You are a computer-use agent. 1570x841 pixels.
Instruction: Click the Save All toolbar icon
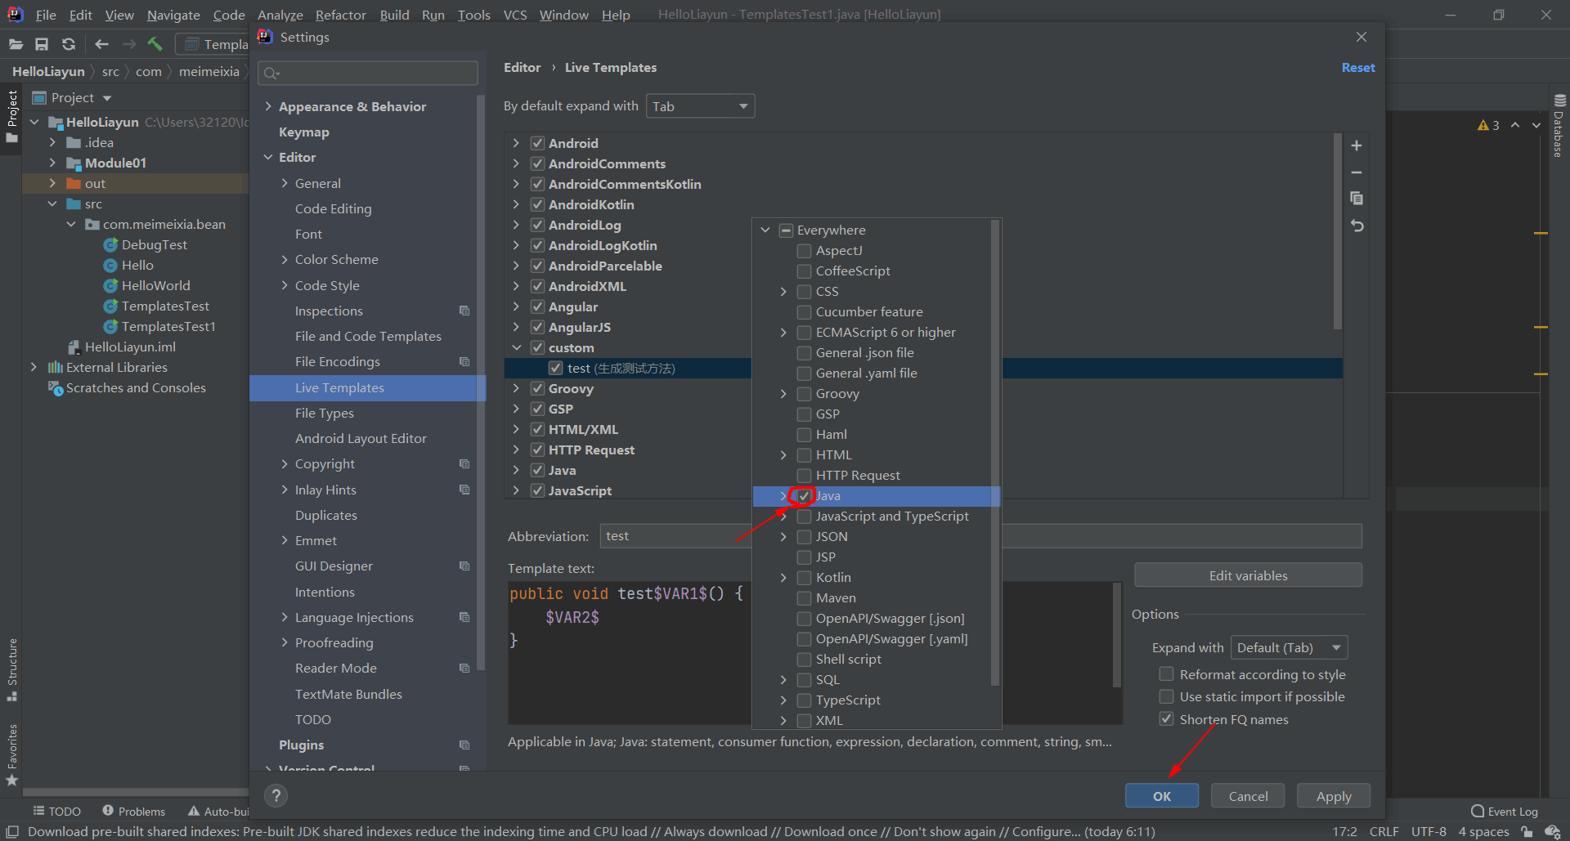(x=42, y=44)
